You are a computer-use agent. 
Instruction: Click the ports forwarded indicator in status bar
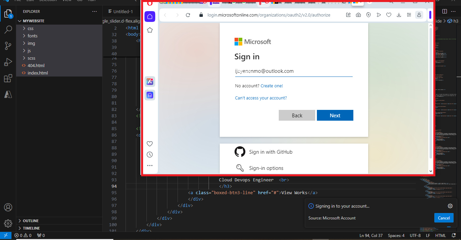[41, 235]
